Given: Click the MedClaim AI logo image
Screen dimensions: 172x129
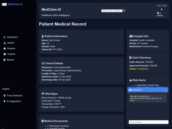Looking at the screenshot, I should pyautogui.click(x=4, y=4).
